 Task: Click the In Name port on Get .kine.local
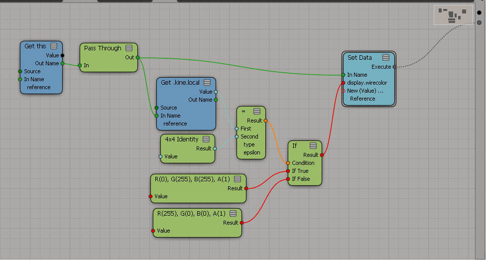coord(156,116)
